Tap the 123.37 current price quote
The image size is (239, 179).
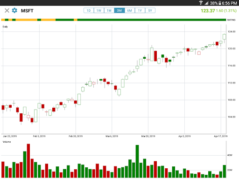(208, 11)
